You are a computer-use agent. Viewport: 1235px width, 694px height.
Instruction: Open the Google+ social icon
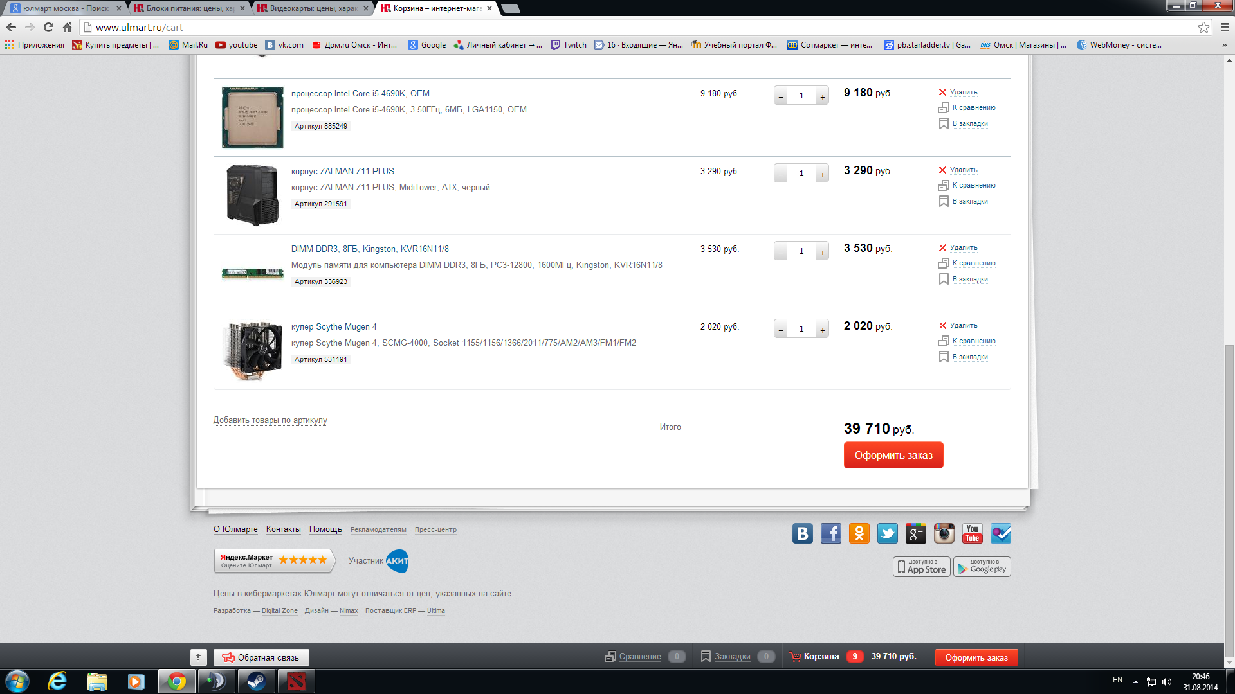[x=915, y=533]
